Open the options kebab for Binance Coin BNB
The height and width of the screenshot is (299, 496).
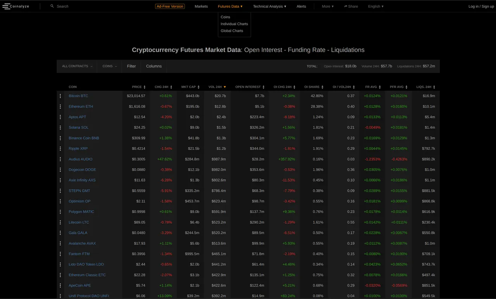click(x=60, y=138)
